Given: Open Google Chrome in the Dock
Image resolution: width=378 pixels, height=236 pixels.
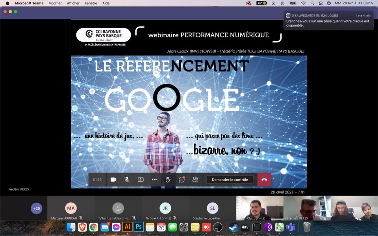Looking at the screenshot, I should click(94, 227).
